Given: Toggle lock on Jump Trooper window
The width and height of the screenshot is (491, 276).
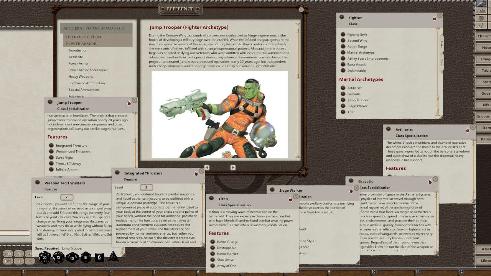Looking at the screenshot, I should (x=129, y=103).
